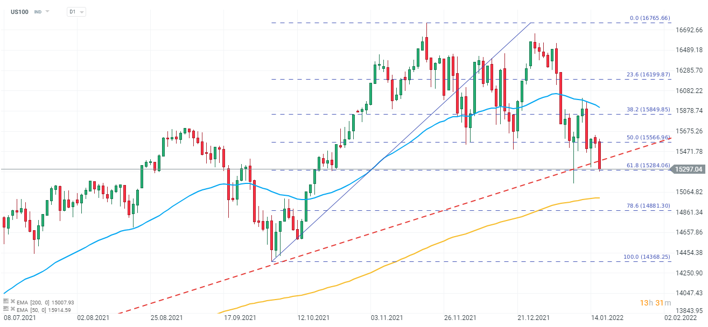Click the 50.0 Fibonacci retracement label
This screenshot has height=327, width=708.
(648, 137)
